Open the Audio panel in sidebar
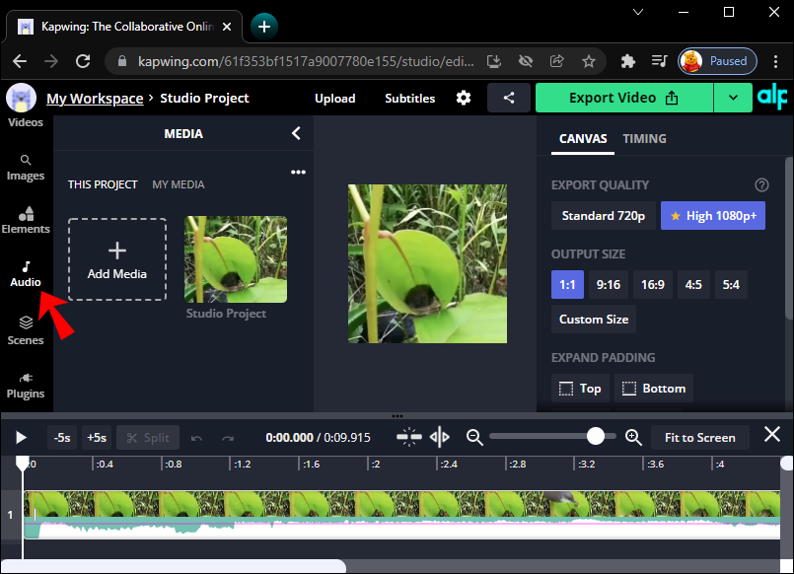 pos(26,274)
